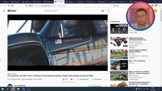
Task: Click the microphone tray icon
Action: coord(136,89)
